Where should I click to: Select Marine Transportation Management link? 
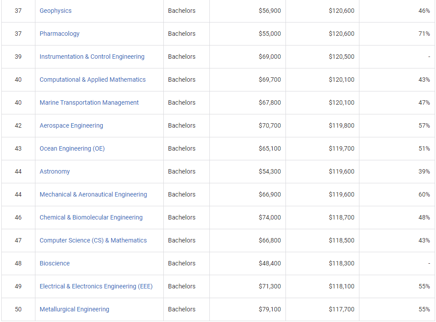89,103
